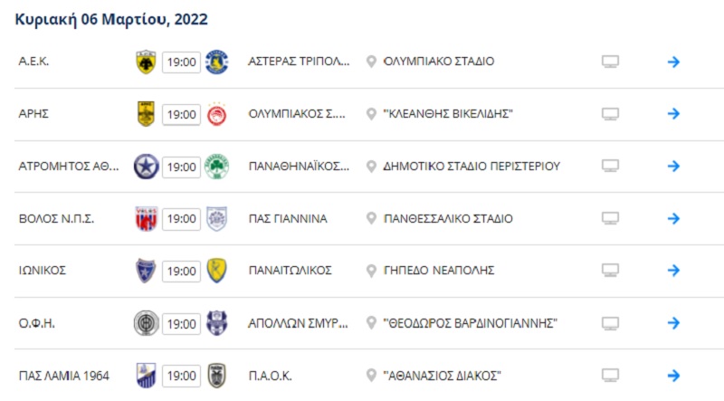Open the ΠΑΝΑΙΤΩΛΙΚΟΣ team link
Image resolution: width=724 pixels, height=401 pixels.
coord(290,271)
